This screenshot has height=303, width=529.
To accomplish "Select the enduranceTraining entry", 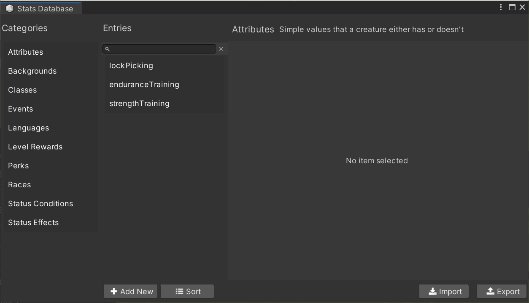I will tap(144, 85).
